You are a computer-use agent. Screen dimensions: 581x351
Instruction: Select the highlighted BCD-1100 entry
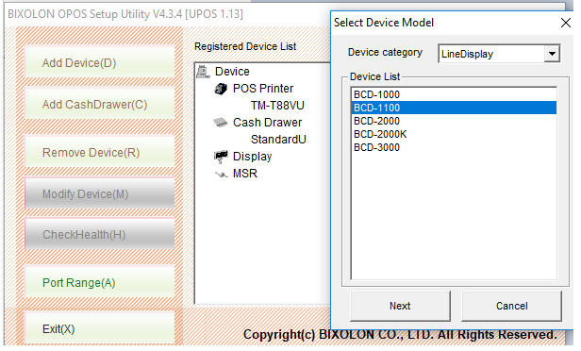454,108
